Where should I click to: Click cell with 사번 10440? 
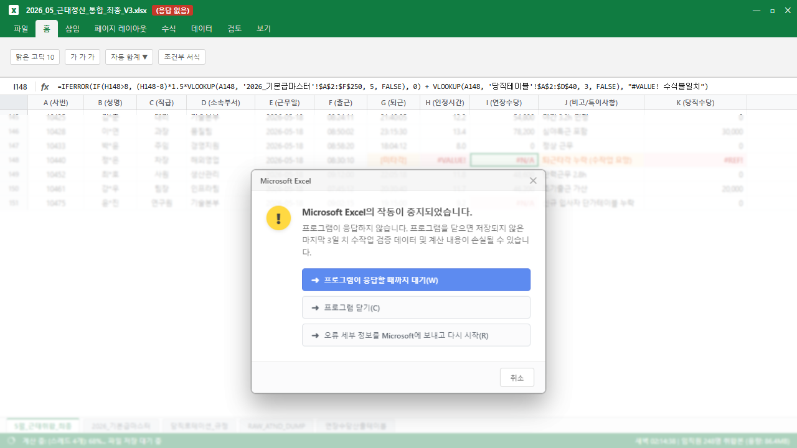coord(56,160)
